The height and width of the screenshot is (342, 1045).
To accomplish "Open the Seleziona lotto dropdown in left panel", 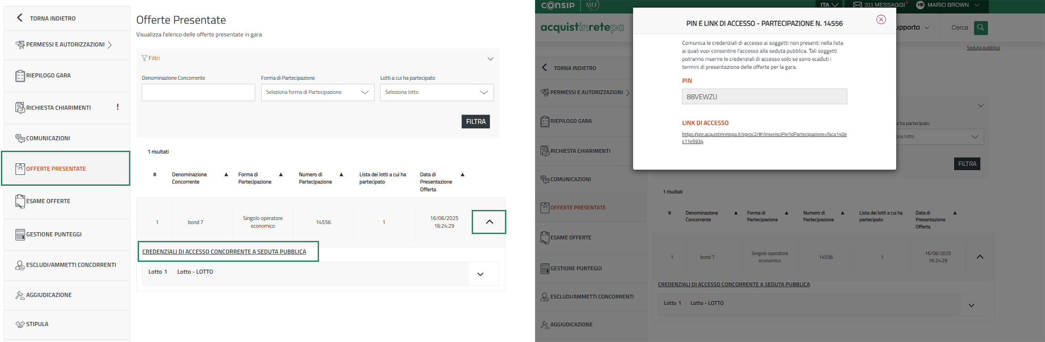I will [x=437, y=92].
